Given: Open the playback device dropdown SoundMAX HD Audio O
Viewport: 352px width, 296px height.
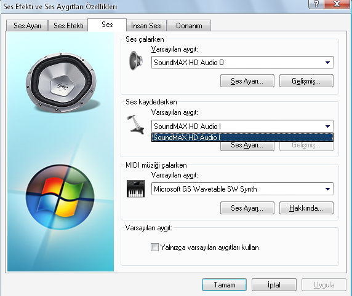Looking at the screenshot, I should tap(242, 62).
